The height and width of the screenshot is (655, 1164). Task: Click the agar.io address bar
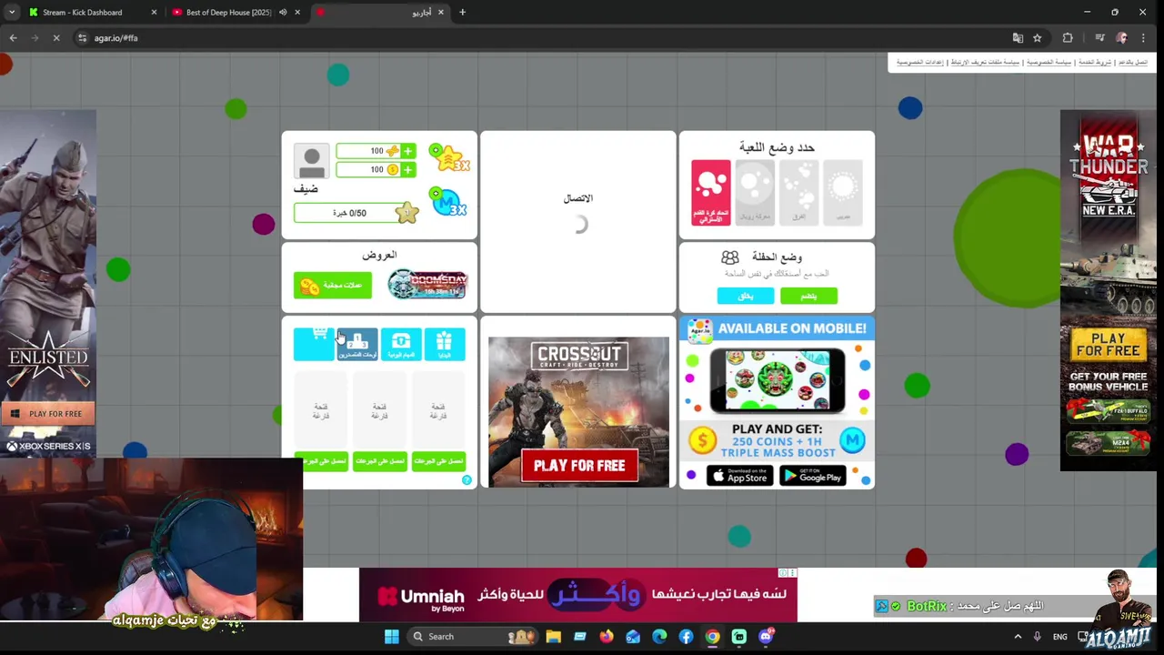(546, 38)
